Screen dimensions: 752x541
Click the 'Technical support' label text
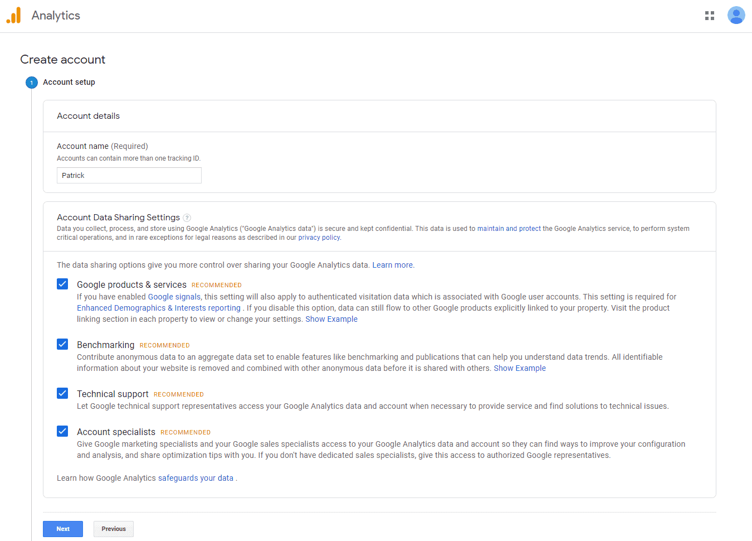[x=113, y=394]
